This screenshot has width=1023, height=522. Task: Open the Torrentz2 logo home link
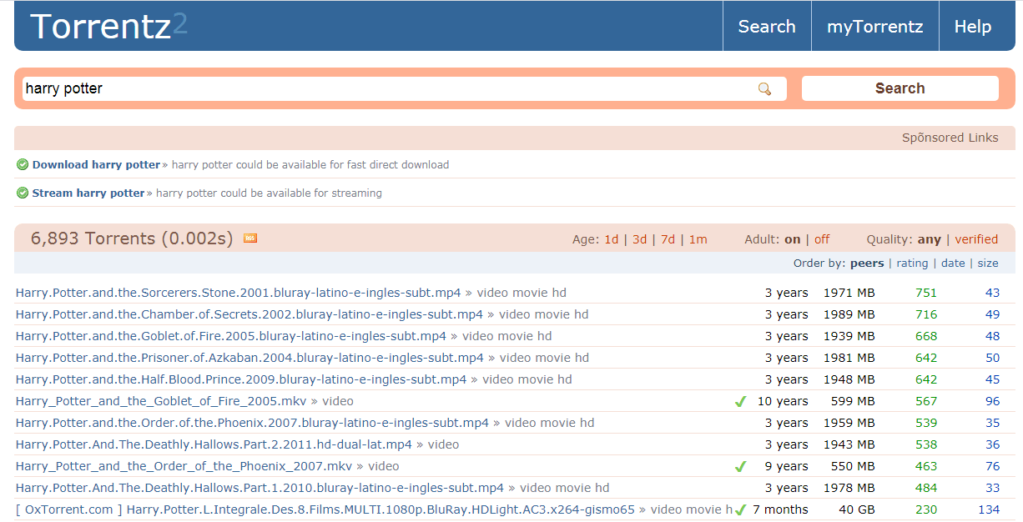[108, 26]
